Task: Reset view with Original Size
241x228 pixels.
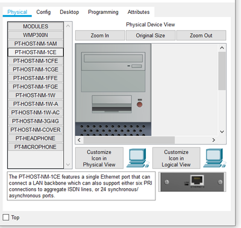Action: [151, 35]
